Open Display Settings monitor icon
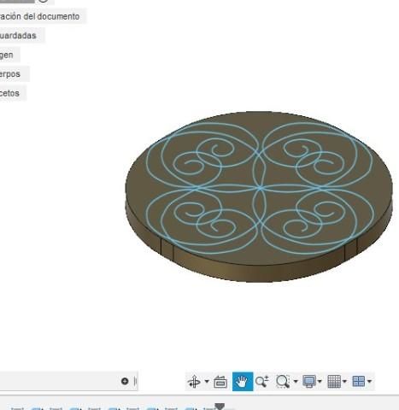The image size is (399, 410). pos(309,382)
